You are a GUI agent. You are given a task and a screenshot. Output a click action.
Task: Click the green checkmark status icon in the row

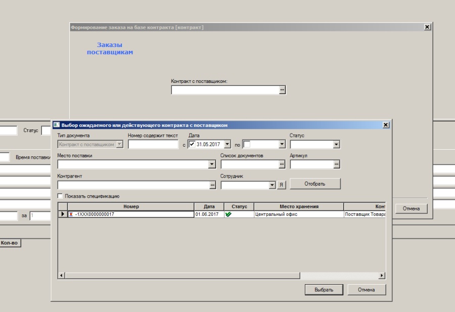coord(229,214)
